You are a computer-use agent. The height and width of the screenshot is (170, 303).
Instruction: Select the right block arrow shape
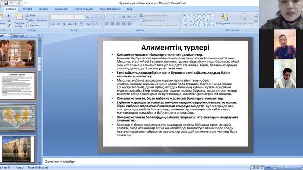pyautogui.click(x=199, y=20)
